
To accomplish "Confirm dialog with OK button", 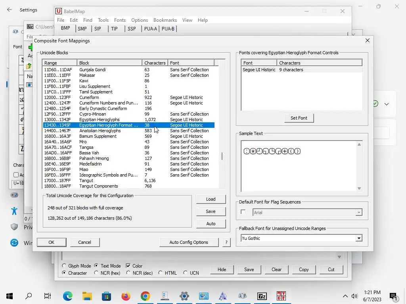I will (52, 242).
